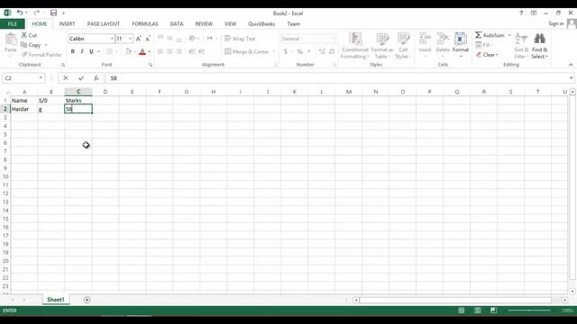Cancel the formula bar entry with X

coord(66,78)
